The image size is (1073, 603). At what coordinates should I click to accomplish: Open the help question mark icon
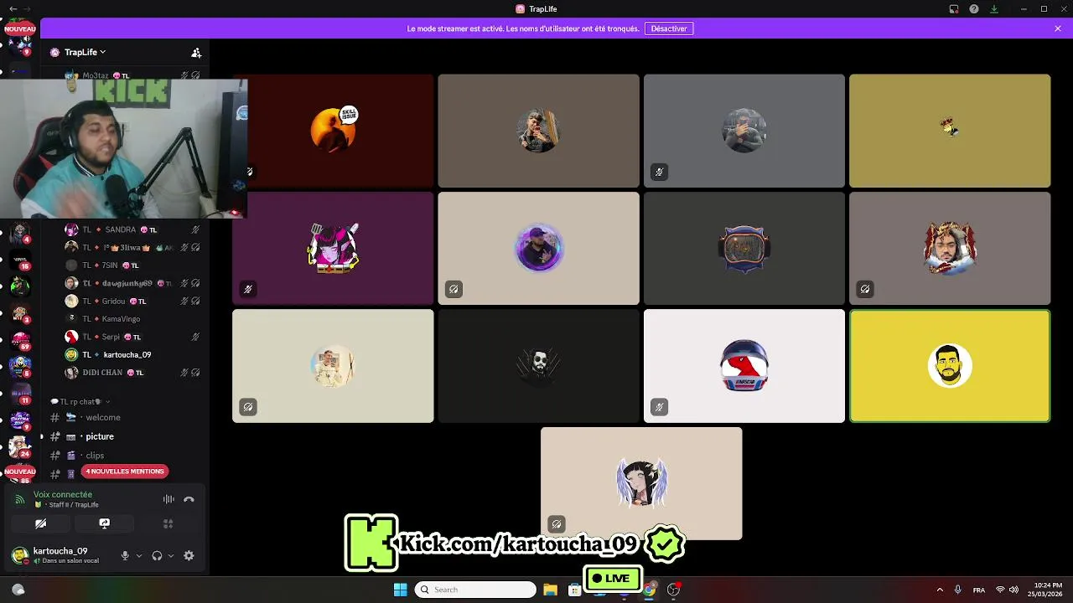coord(974,8)
